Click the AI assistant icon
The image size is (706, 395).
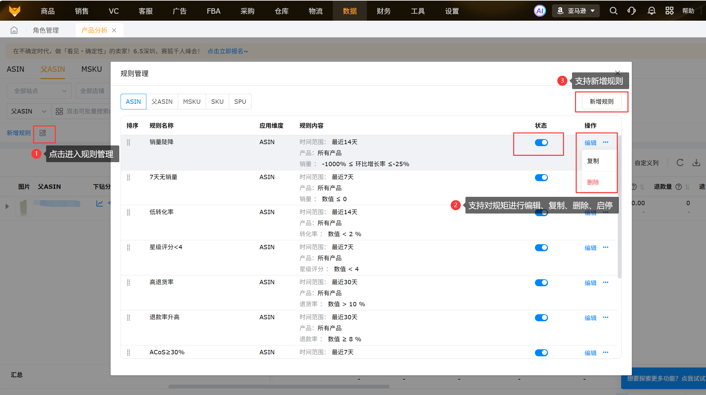(x=540, y=11)
